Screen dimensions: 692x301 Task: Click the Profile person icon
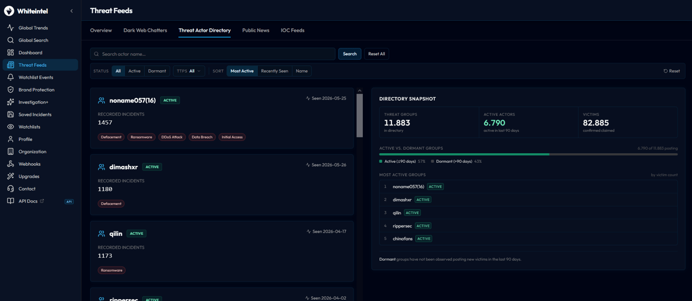pyautogui.click(x=10, y=139)
